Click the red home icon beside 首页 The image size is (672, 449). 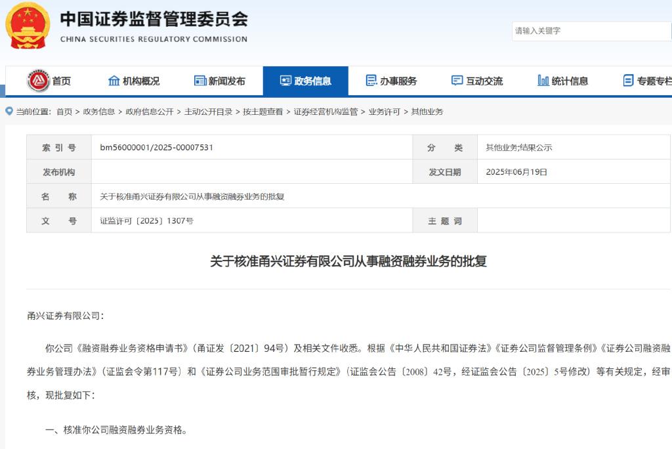(38, 81)
